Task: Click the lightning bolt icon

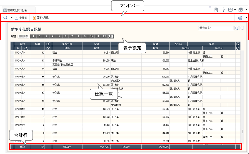Action: pyautogui.click(x=223, y=10)
